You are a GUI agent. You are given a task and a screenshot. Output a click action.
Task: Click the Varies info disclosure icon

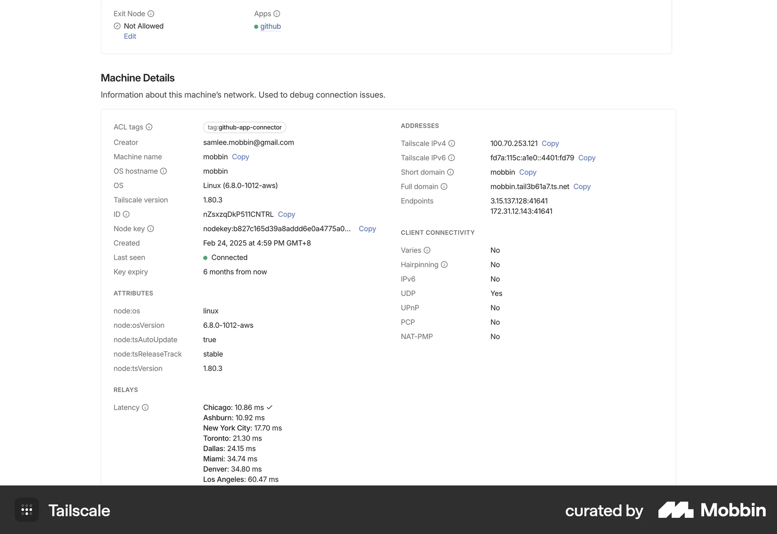coord(427,250)
